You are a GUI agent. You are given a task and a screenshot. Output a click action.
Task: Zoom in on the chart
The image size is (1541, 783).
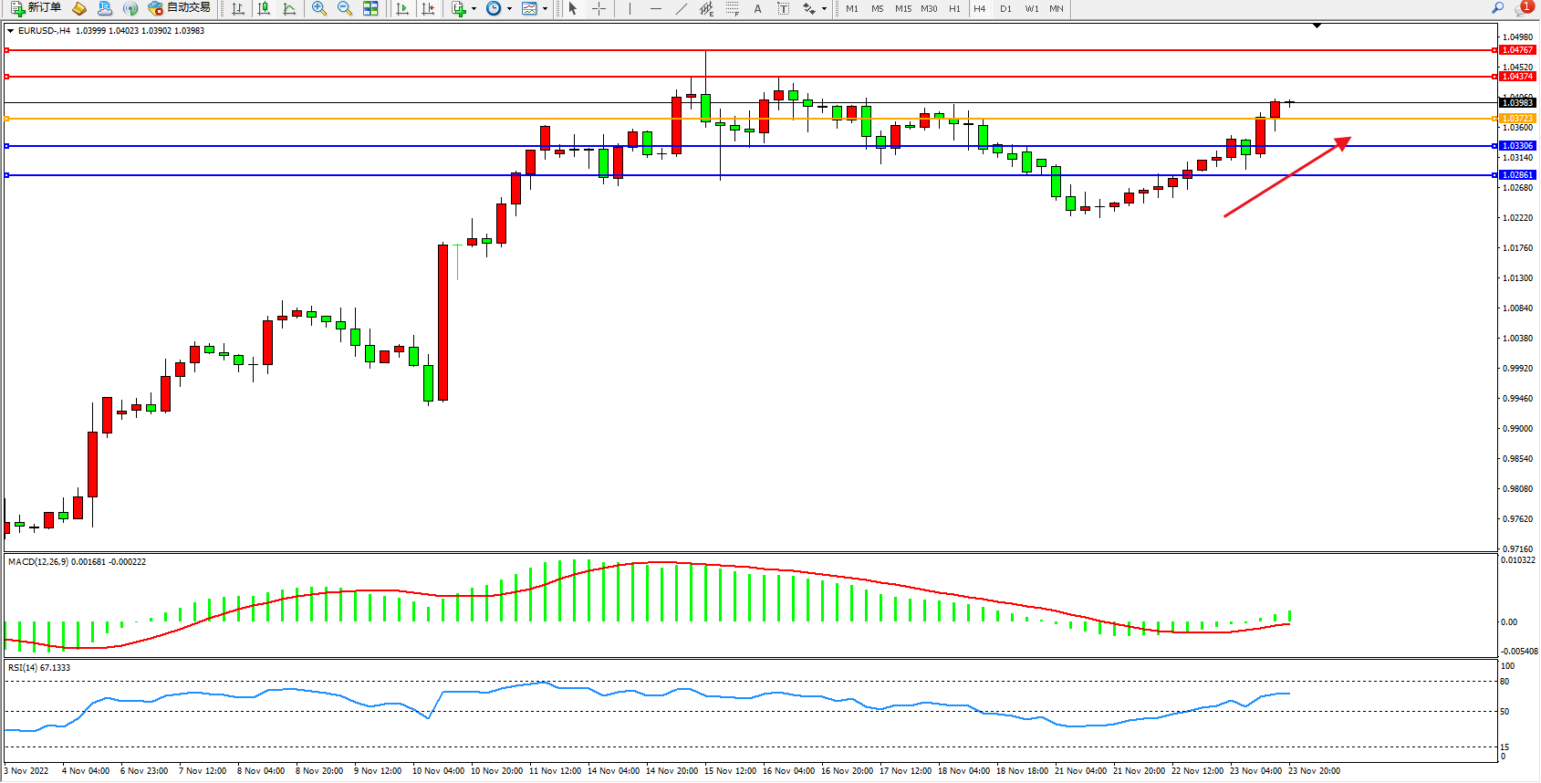[x=319, y=8]
